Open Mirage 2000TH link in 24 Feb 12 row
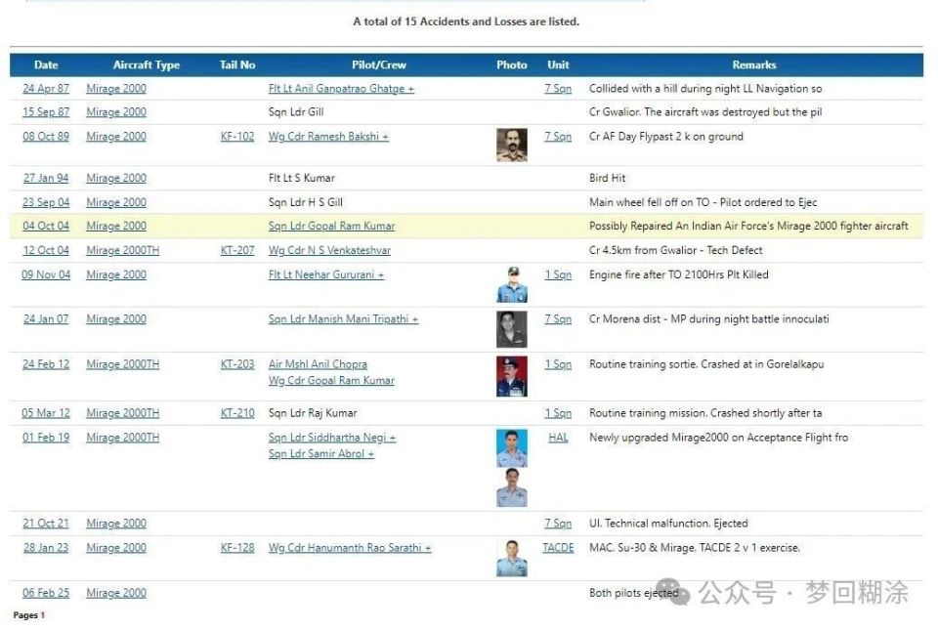938x630 pixels. coord(123,364)
